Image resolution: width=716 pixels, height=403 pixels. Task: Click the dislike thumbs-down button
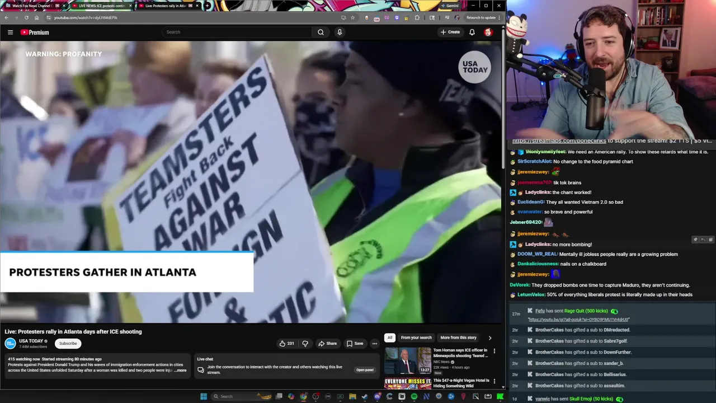coord(305,343)
